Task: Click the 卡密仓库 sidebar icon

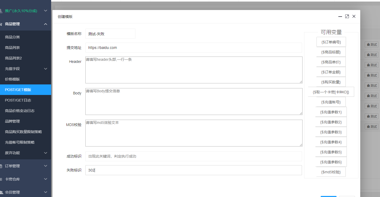Action: pyautogui.click(x=1, y=179)
